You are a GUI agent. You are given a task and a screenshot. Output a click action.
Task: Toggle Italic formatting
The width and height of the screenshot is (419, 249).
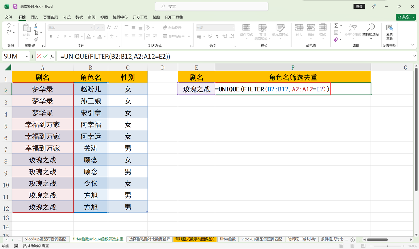click(x=57, y=36)
